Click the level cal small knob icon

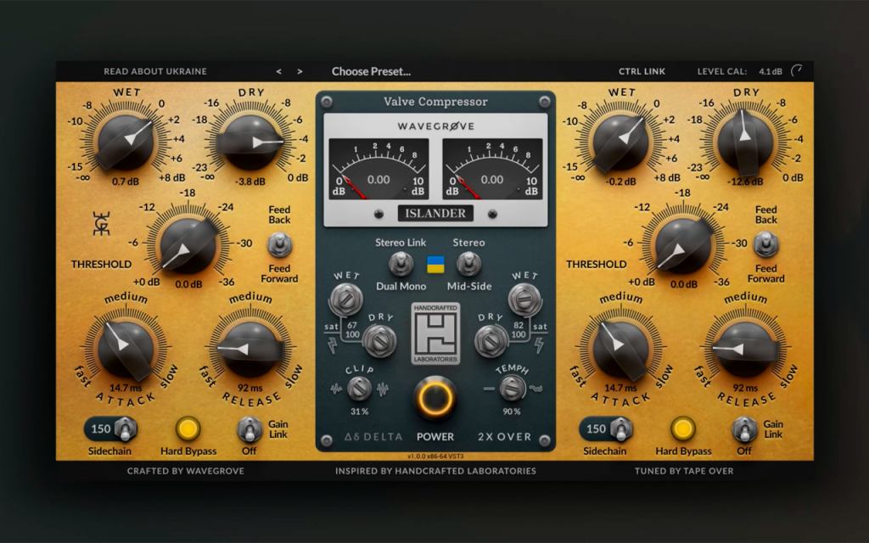(x=796, y=71)
